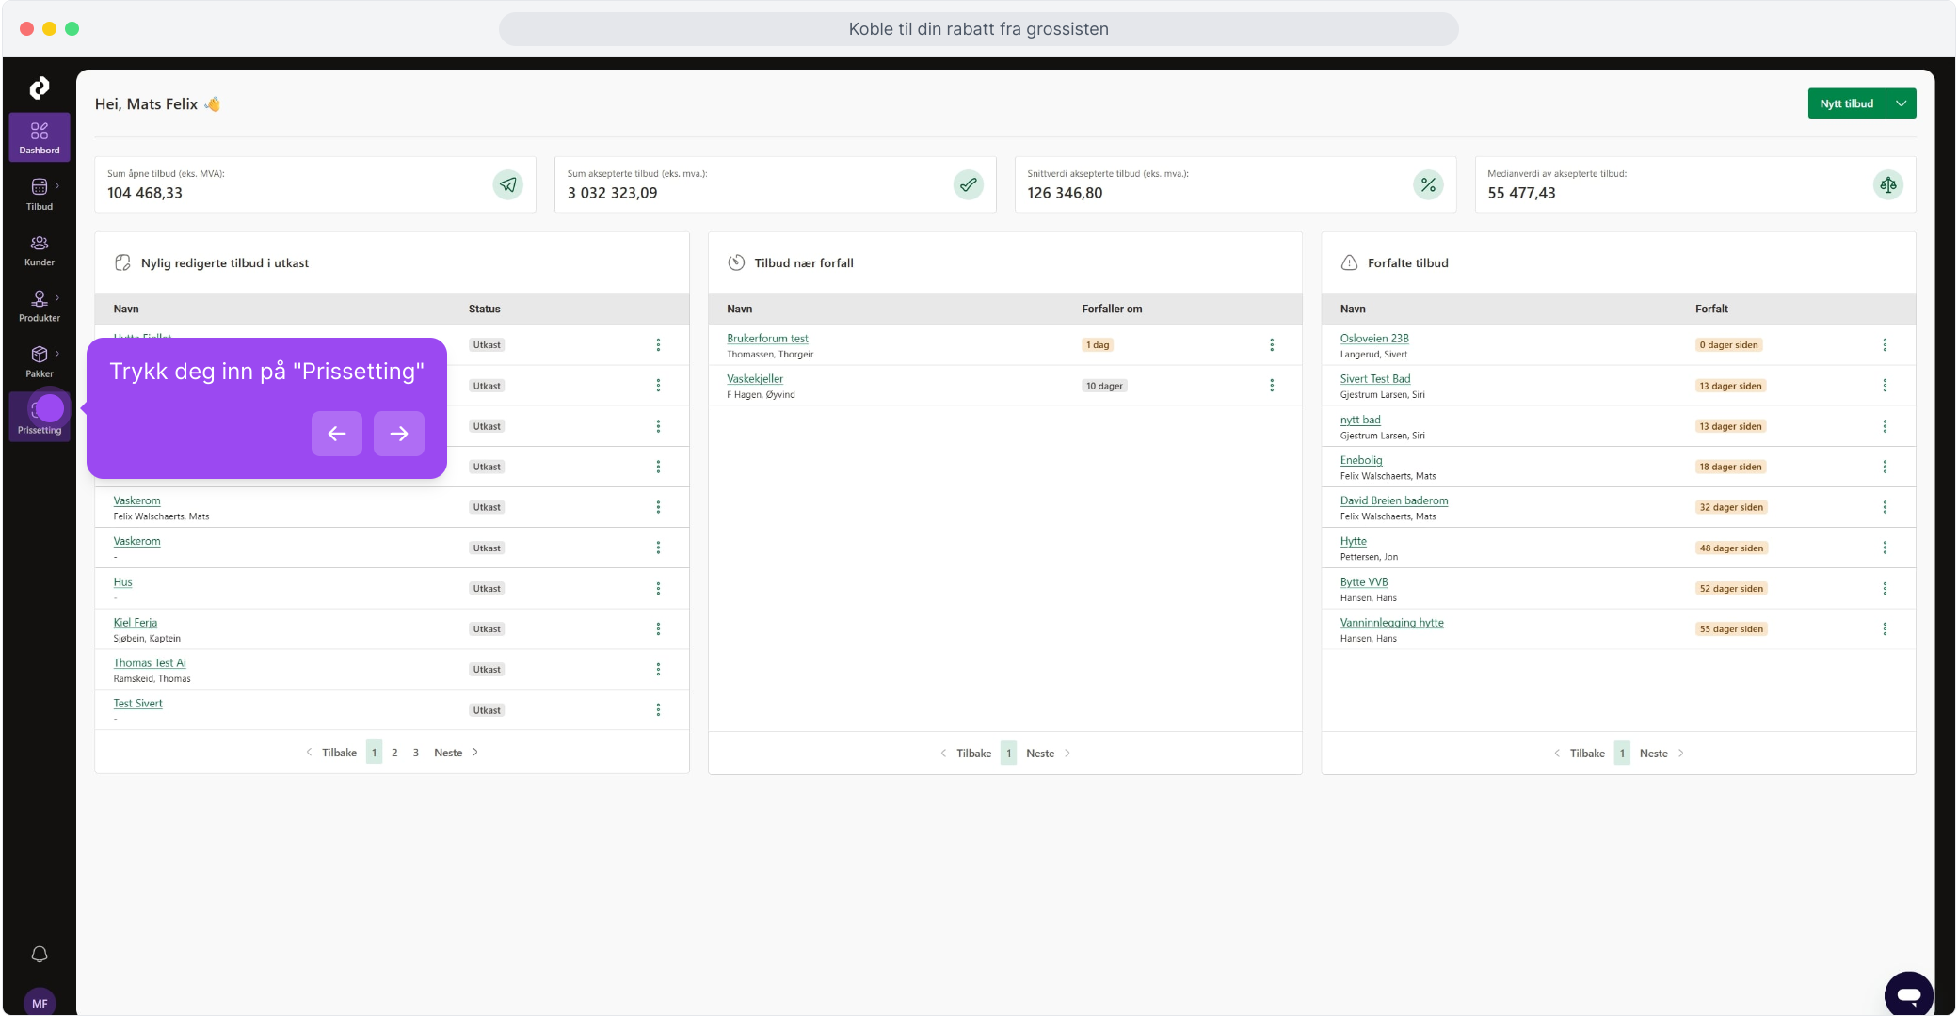Open options menu for Thomas Test Ai draft
The width and height of the screenshot is (1958, 1016).
(658, 669)
